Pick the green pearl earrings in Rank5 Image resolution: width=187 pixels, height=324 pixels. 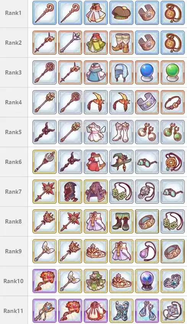pos(172,132)
